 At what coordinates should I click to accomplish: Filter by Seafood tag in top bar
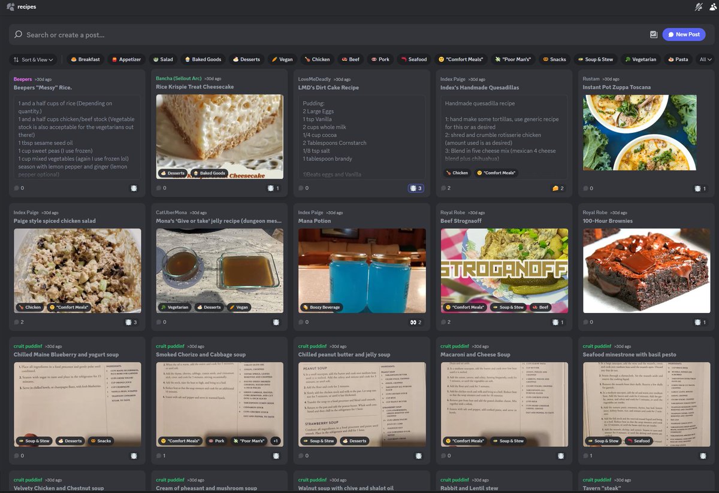(x=413, y=59)
